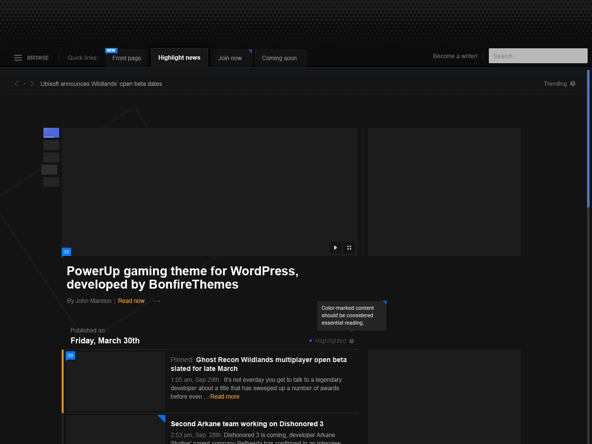Viewport: 592px width, 444px height.
Task: Open the PowerUp gaming theme article title
Action: pyautogui.click(x=183, y=278)
